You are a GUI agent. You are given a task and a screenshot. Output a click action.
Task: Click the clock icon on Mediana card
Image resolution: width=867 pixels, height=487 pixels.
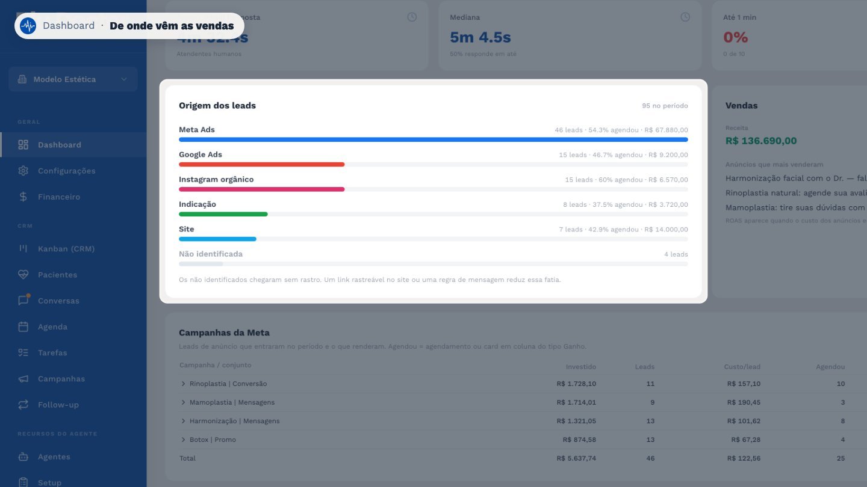click(685, 17)
